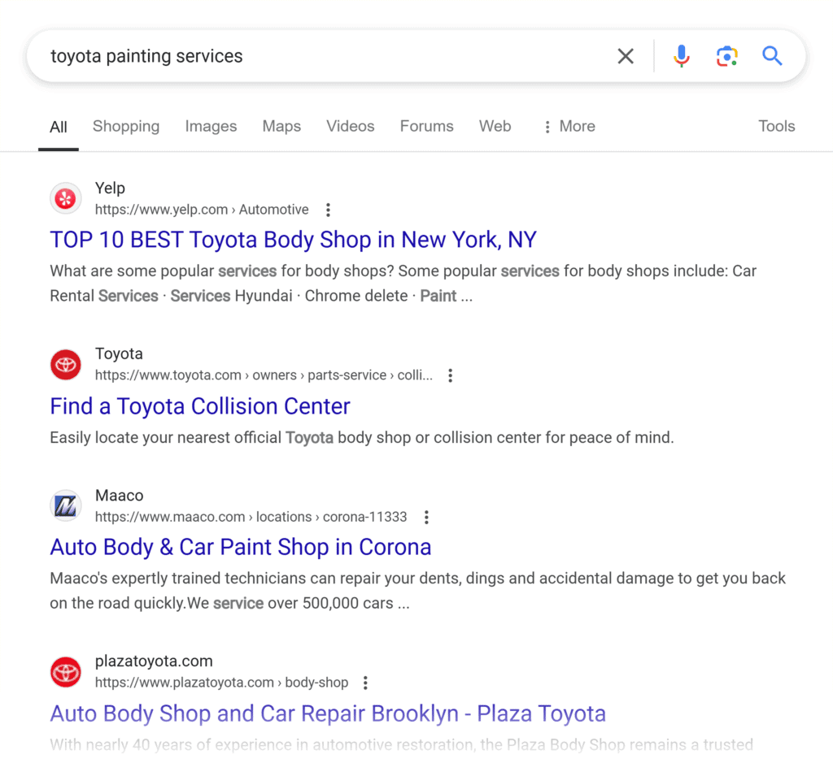Screen dimensions: 833x763
Task: Click the Yelp favicon logo
Action: (x=66, y=198)
